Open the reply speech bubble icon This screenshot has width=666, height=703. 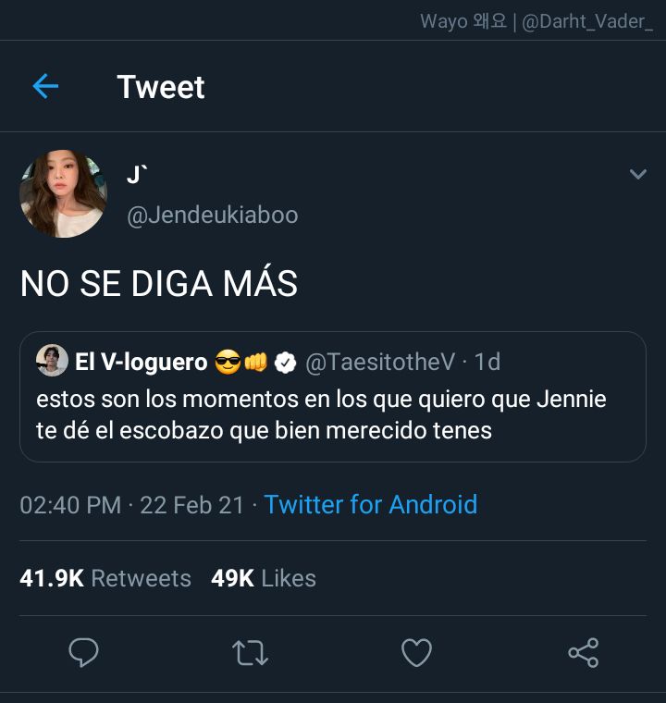[x=83, y=652]
